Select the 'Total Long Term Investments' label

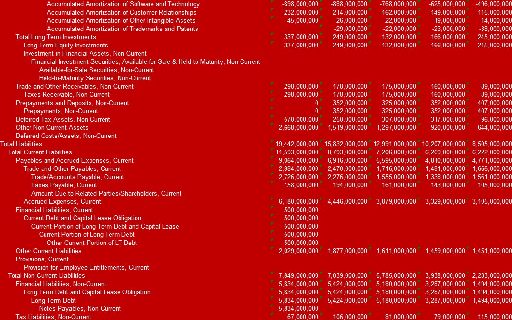[x=56, y=37]
